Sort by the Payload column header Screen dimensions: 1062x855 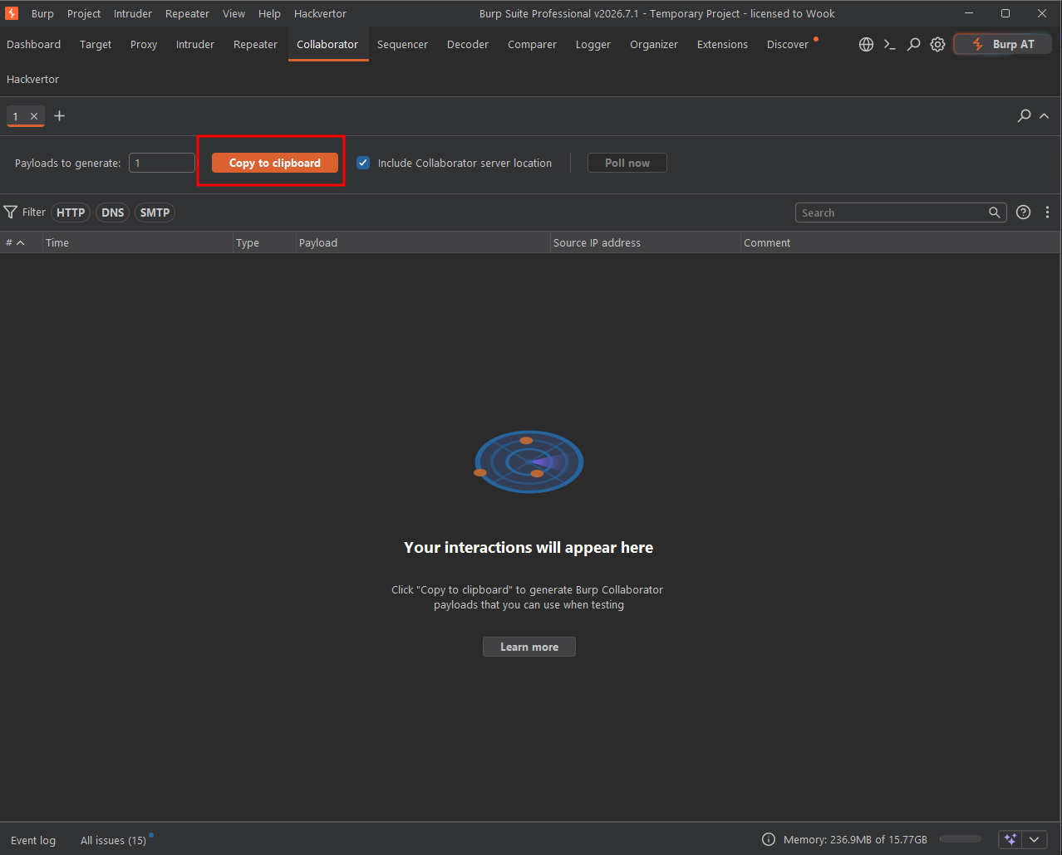(424, 242)
